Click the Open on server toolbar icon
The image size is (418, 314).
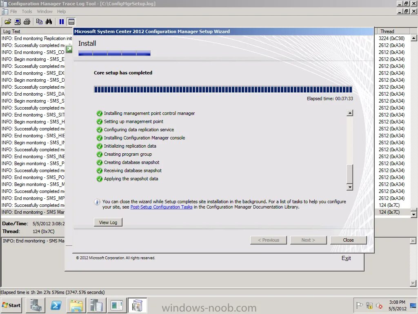point(18,22)
